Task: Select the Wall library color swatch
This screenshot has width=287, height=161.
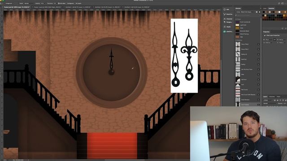Action: point(237,37)
